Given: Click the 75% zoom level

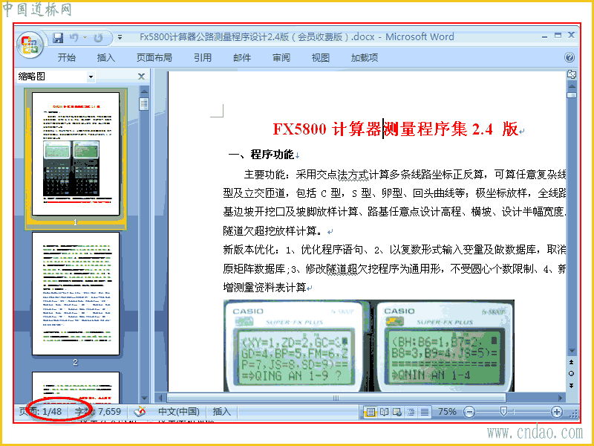Looking at the screenshot, I should [x=447, y=412].
